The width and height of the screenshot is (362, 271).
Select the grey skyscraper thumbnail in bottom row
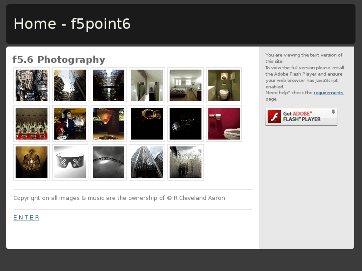pyautogui.click(x=147, y=162)
